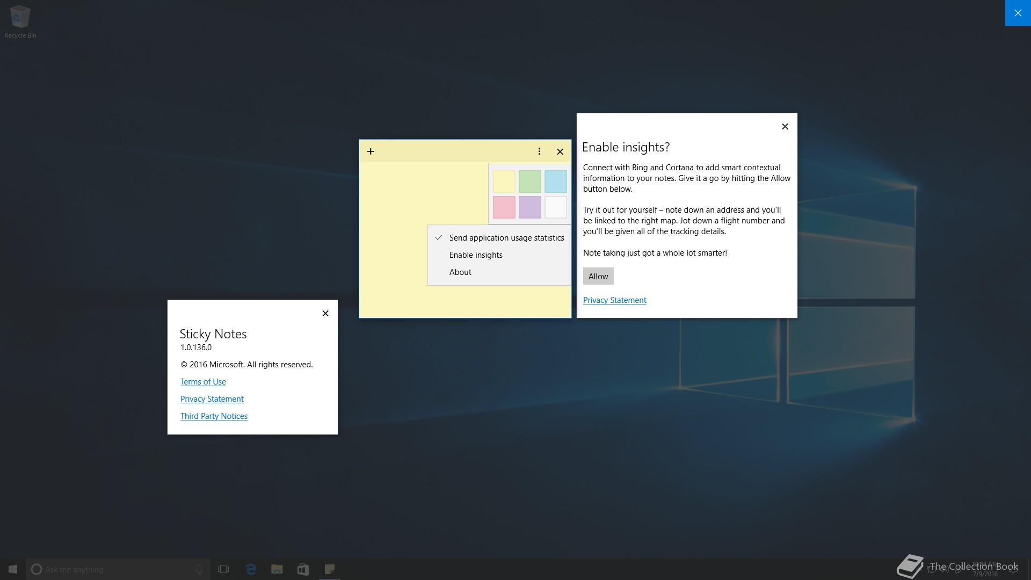Open the Terms of Use link
The image size is (1031, 580).
coord(203,382)
